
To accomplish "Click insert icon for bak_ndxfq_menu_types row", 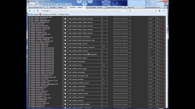I will point(162,69).
